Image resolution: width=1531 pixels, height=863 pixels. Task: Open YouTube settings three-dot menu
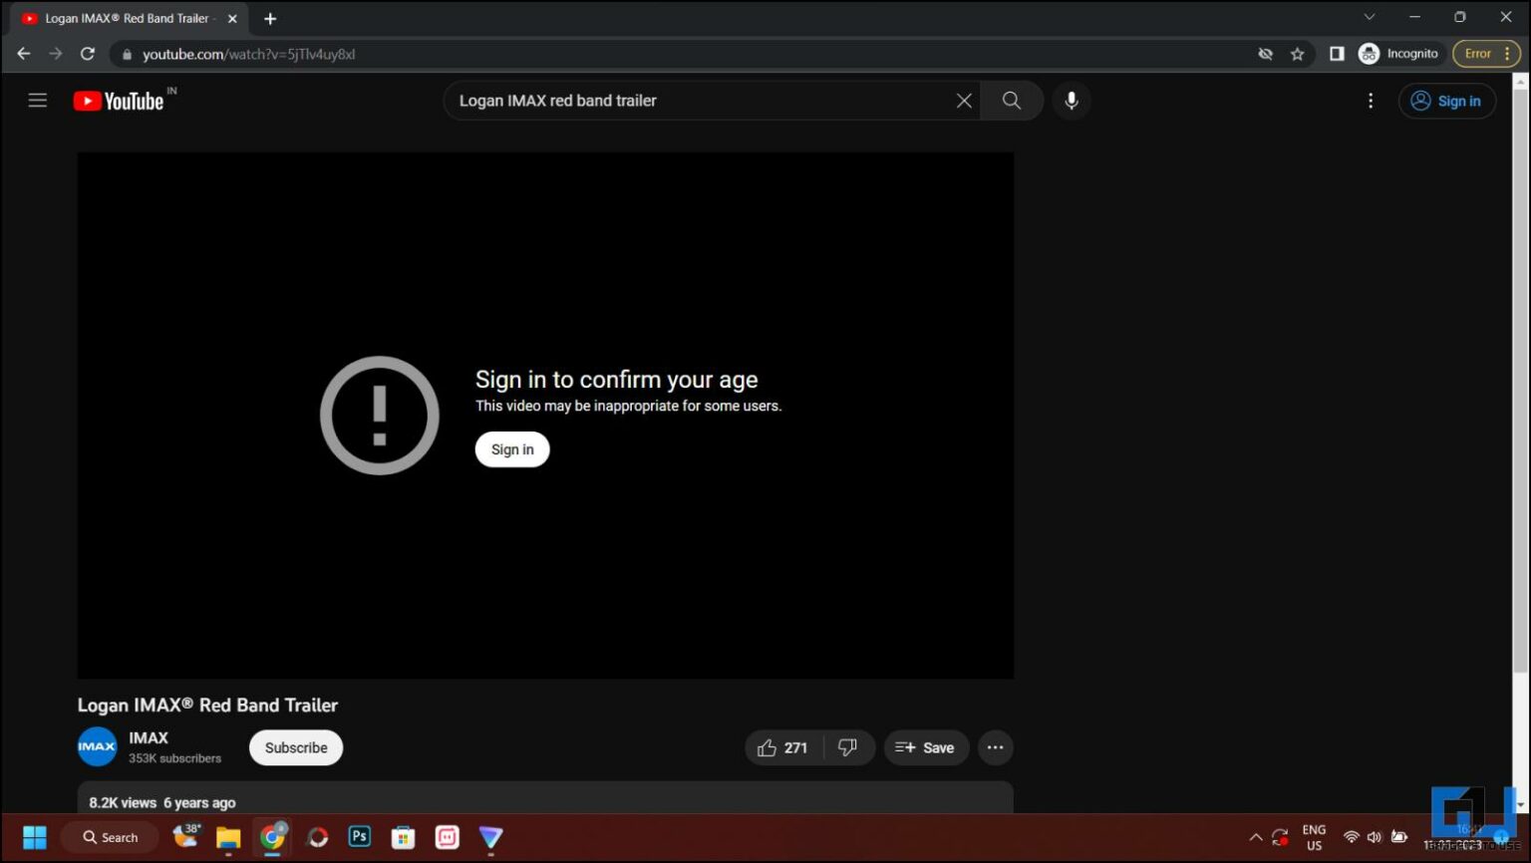[1371, 101]
